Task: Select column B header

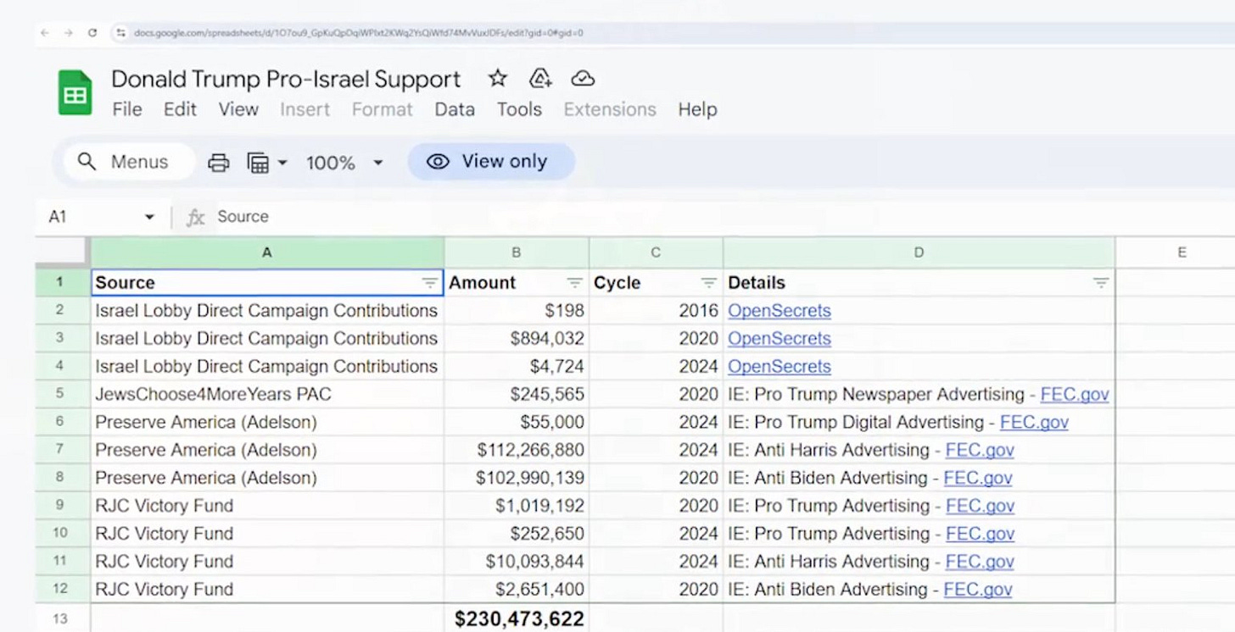Action: pyautogui.click(x=517, y=252)
